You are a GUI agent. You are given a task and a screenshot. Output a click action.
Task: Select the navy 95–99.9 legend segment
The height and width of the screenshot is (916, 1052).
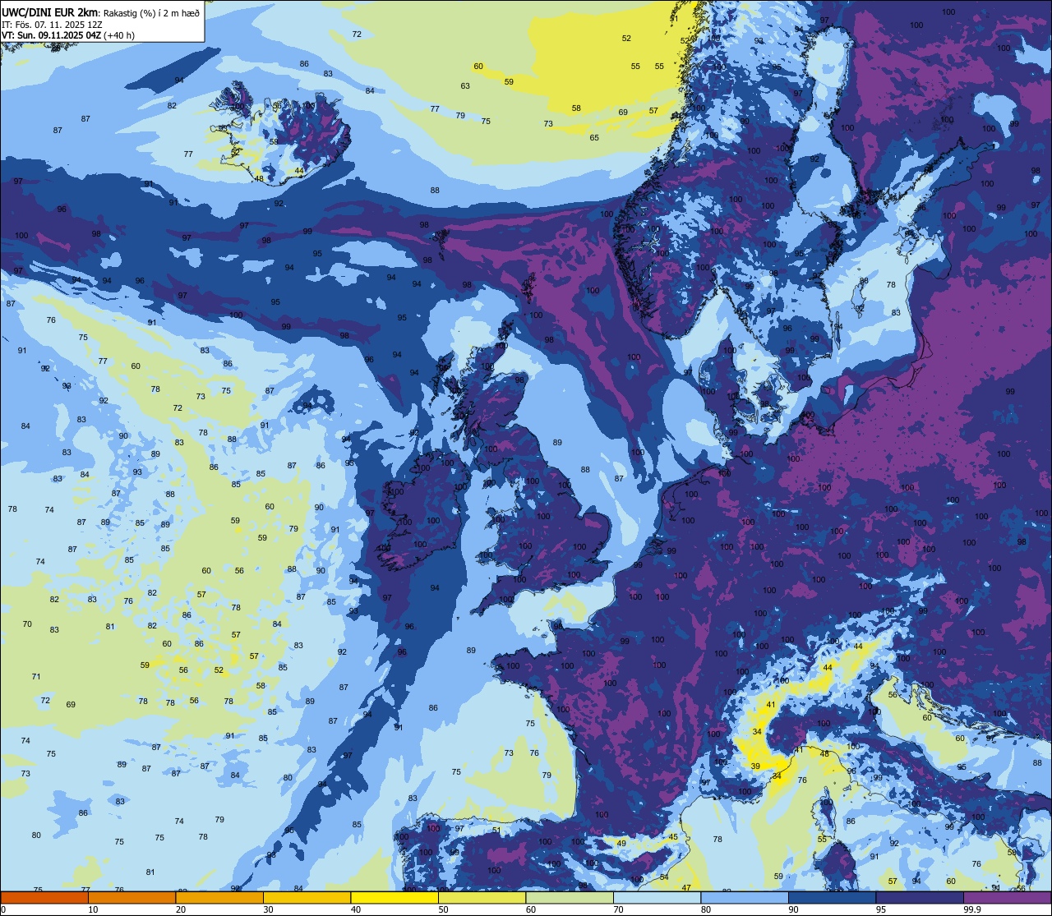[x=920, y=897]
